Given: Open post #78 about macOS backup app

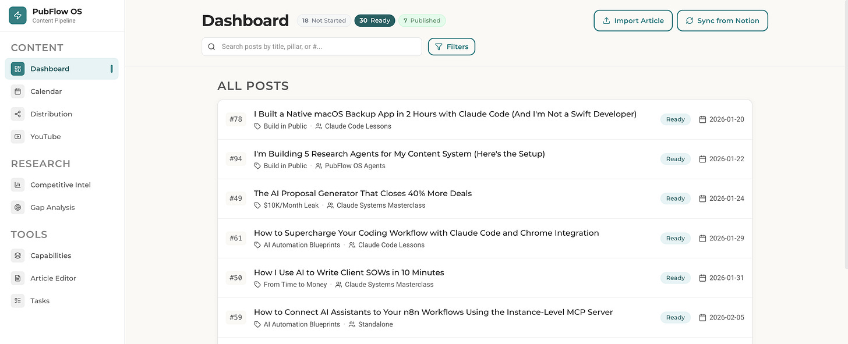Looking at the screenshot, I should 445,114.
